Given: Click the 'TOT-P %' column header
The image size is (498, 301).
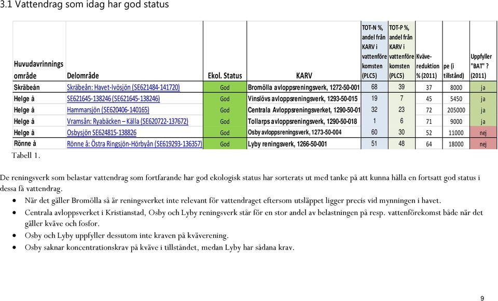Looking at the screenshot, I should (x=402, y=52).
